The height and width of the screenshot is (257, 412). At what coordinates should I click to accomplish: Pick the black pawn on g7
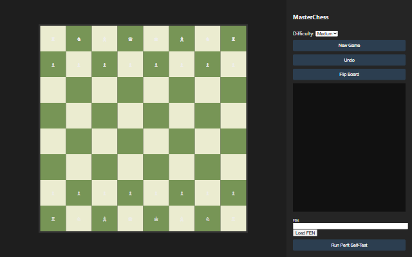point(207,64)
